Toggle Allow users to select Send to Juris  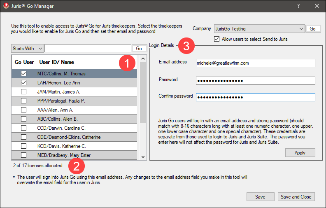(217, 39)
